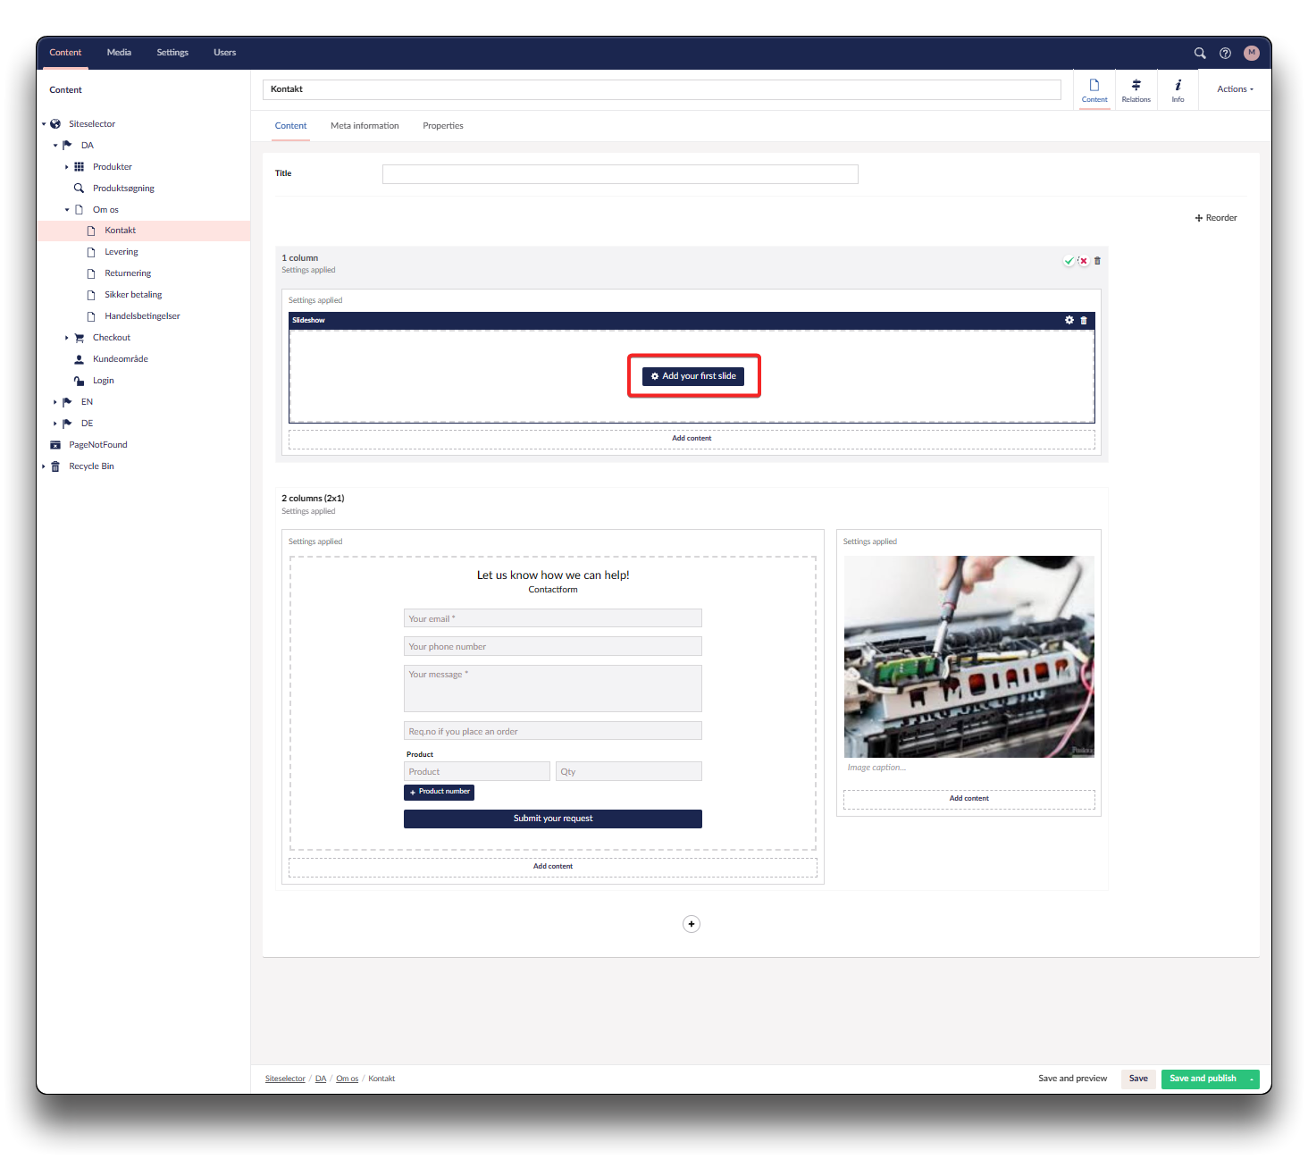Click the user avatar in header

[x=1251, y=53]
